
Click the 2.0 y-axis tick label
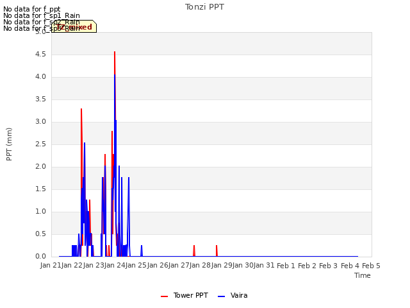tap(40, 167)
